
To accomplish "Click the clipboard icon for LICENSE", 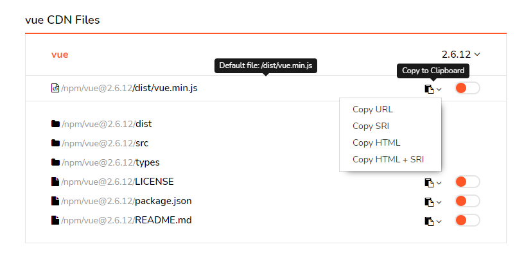I will point(429,182).
